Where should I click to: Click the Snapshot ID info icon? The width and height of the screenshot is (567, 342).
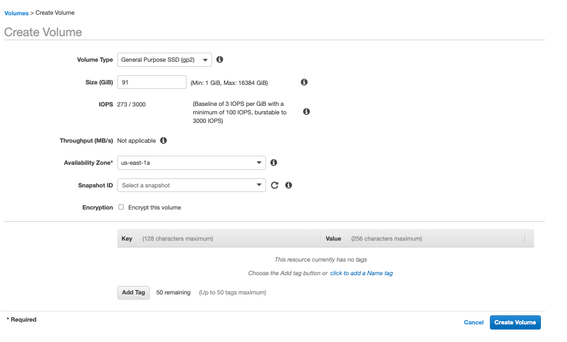(289, 185)
